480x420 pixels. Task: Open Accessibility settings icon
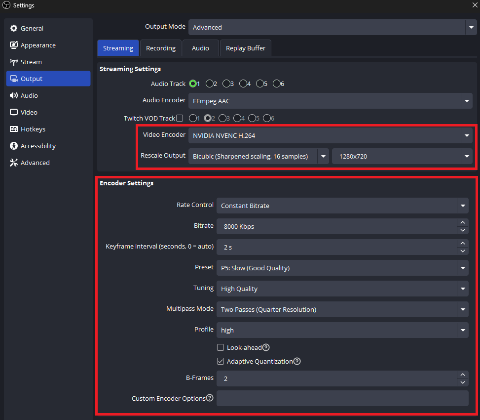[14, 146]
